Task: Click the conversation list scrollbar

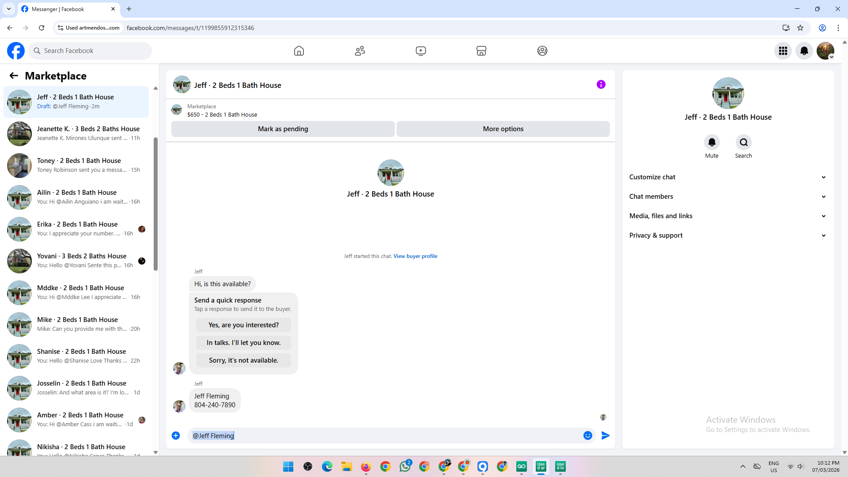Action: [155, 203]
